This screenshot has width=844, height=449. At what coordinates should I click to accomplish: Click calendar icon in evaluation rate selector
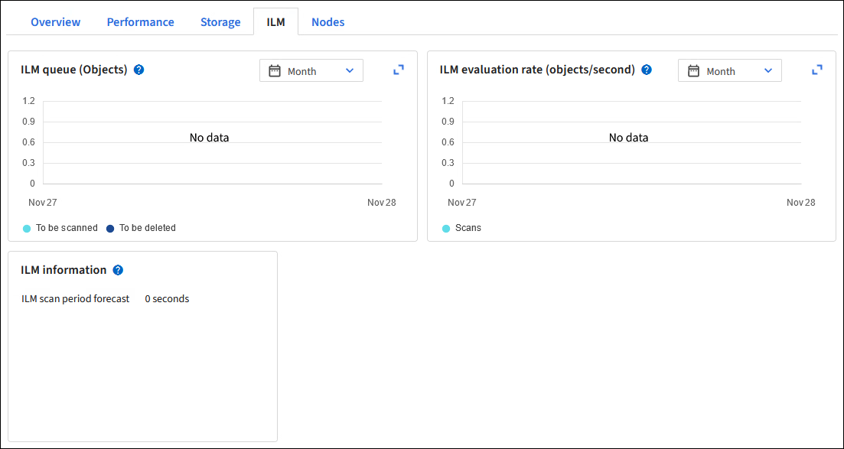point(694,71)
